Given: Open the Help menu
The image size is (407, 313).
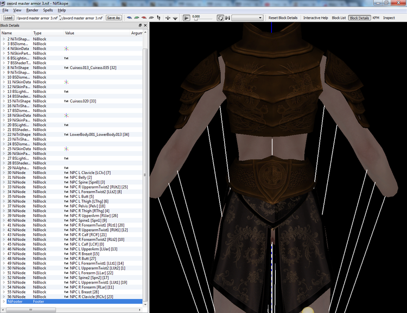Looking at the screenshot, I should (x=62, y=10).
